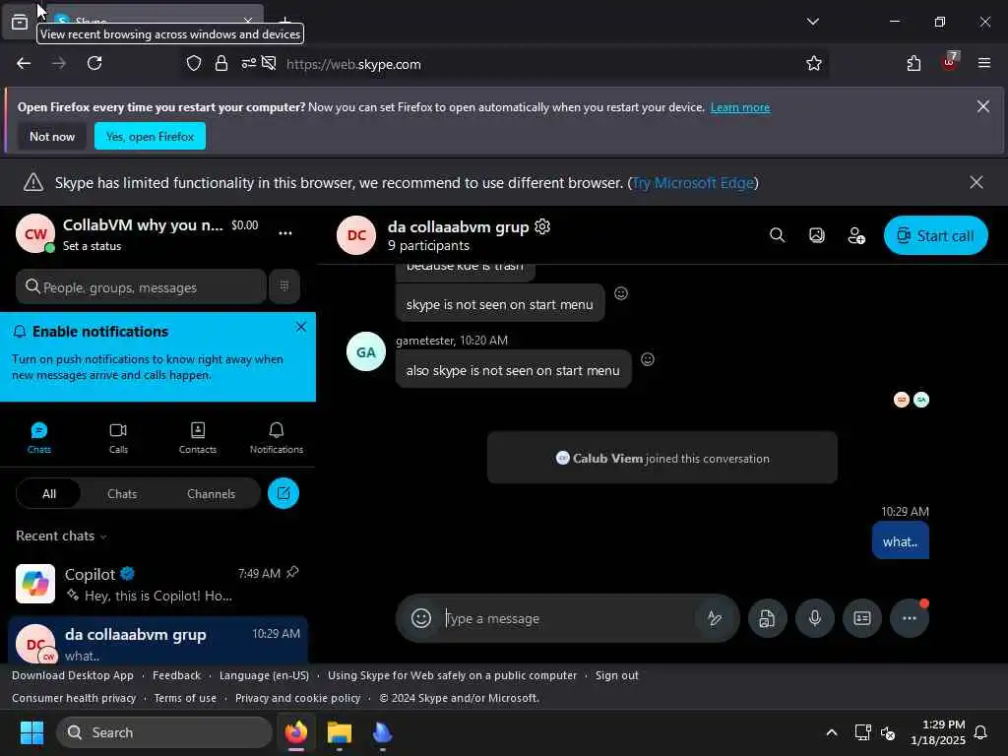Open the Firefox hamburger application menu

[x=984, y=63]
